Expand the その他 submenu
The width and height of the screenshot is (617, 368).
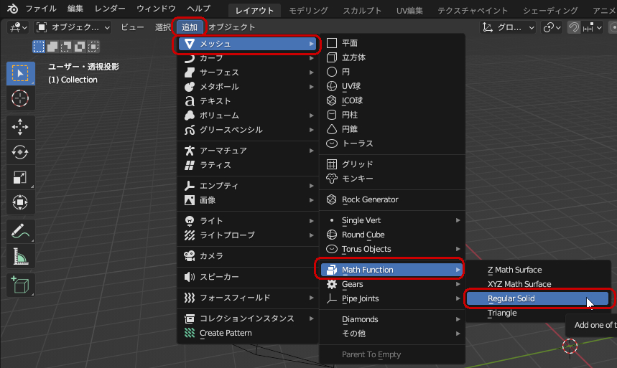[x=392, y=334]
